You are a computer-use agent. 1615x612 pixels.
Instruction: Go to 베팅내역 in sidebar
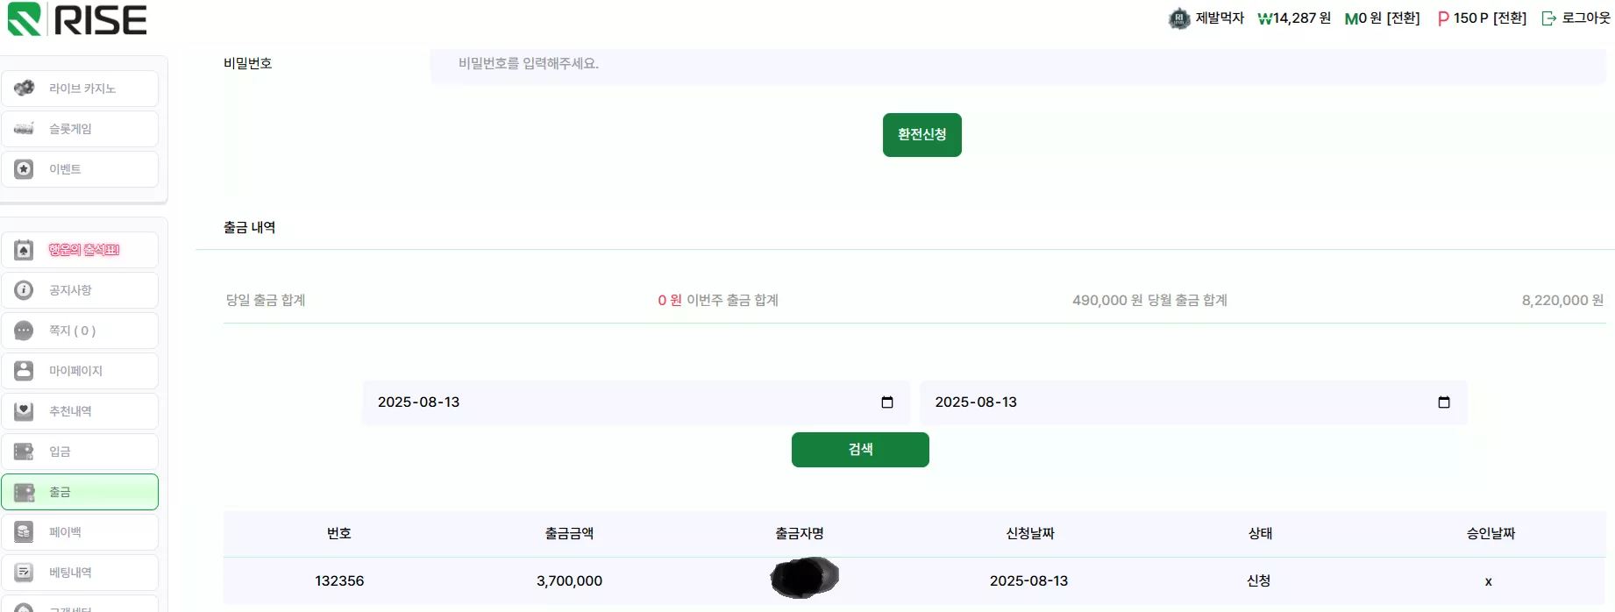(x=80, y=573)
